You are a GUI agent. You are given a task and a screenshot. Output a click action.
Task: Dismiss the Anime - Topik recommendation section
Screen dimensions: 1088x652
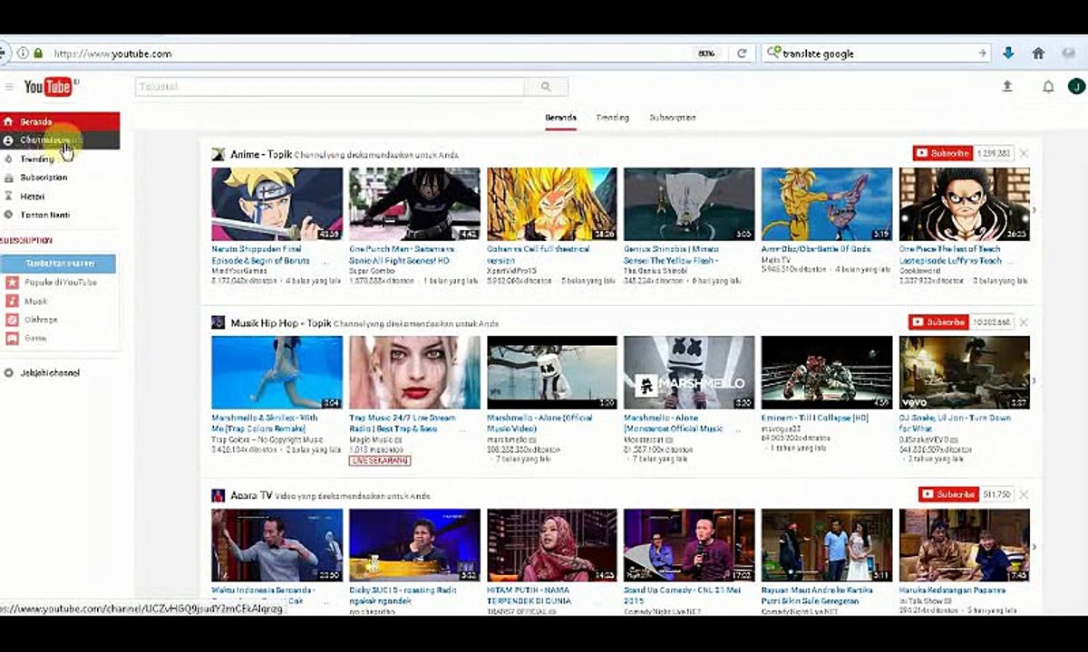click(x=1024, y=154)
